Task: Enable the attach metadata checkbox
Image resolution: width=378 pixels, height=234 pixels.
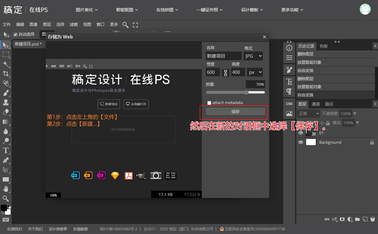Action: pyautogui.click(x=209, y=103)
